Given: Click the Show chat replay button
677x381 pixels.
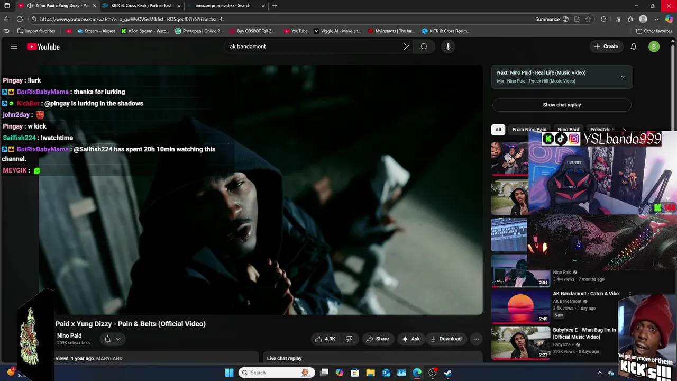Looking at the screenshot, I should click(x=562, y=105).
